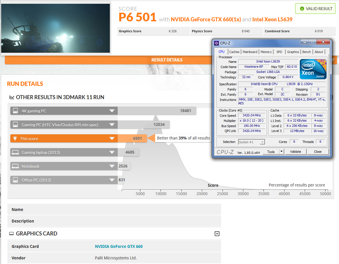This screenshot has height=264, width=339.
Task: Click the Combined Score value 6 019
Action: point(319,31)
